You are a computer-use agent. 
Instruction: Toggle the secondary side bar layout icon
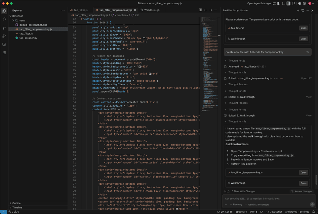click(288, 4)
